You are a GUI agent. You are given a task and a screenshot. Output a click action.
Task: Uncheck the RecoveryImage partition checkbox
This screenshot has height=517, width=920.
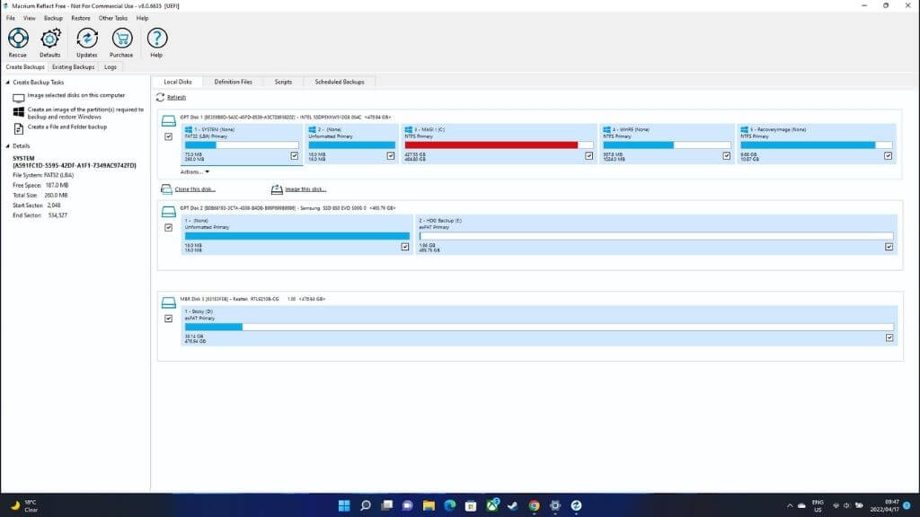pos(889,156)
